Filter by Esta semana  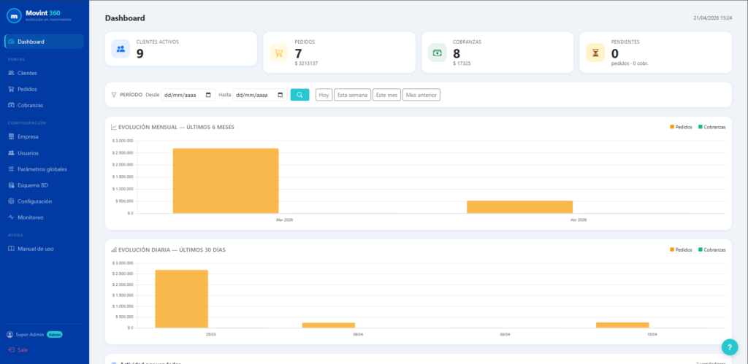pos(351,95)
